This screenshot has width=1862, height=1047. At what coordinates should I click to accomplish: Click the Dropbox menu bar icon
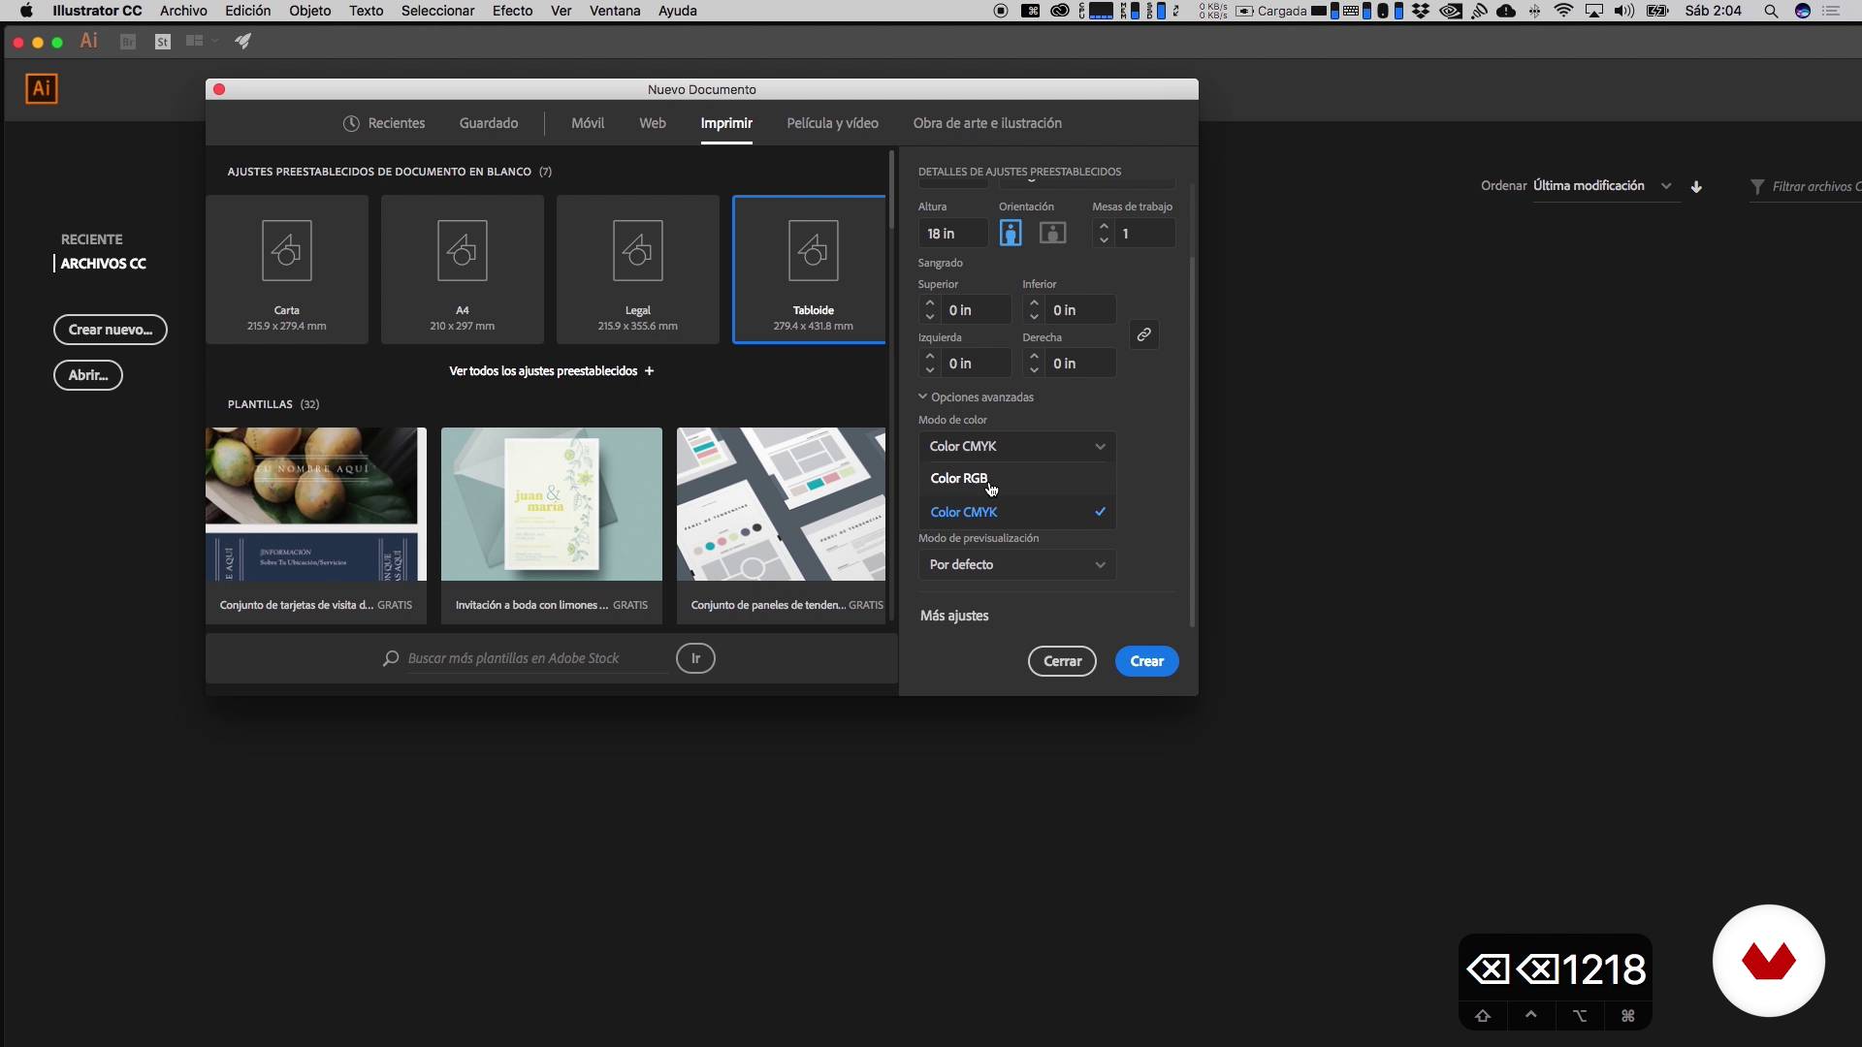pos(1421,11)
